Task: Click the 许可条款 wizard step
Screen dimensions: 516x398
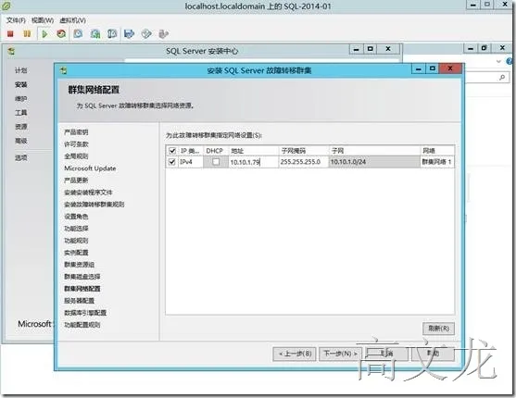Action: tap(76, 144)
